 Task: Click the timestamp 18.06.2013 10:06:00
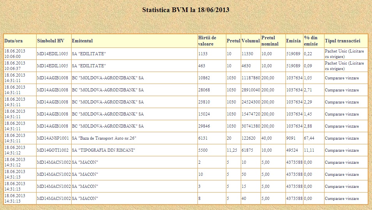click(x=15, y=54)
